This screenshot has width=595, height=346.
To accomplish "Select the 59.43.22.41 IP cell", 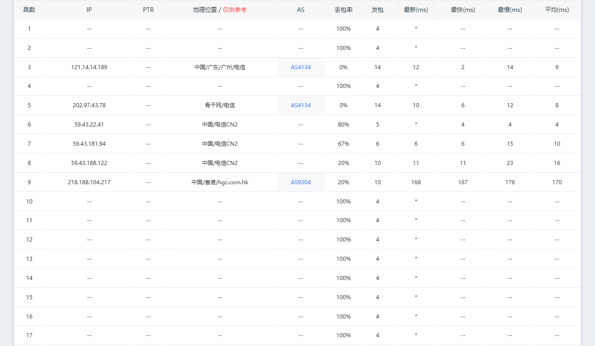I will coord(89,125).
